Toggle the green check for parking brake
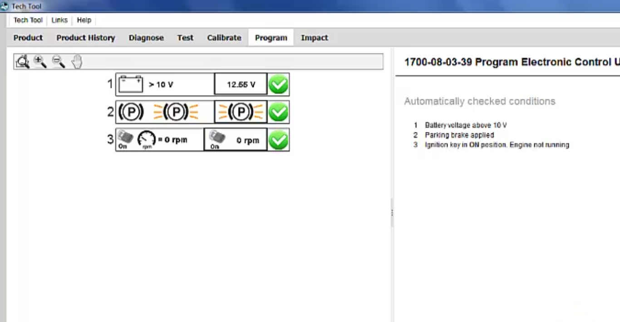Screen dimensions: 620x322 (x=278, y=112)
